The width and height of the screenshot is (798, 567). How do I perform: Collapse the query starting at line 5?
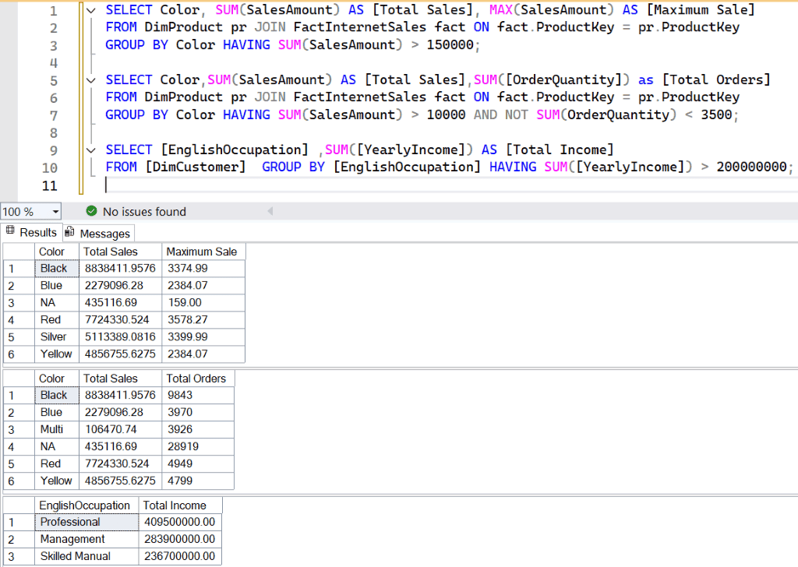click(x=90, y=79)
